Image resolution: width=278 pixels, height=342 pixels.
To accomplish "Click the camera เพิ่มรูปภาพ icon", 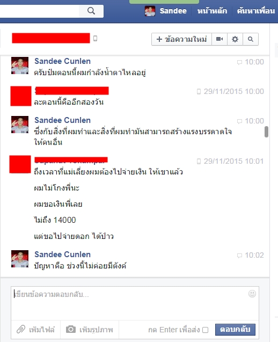I will (71, 329).
